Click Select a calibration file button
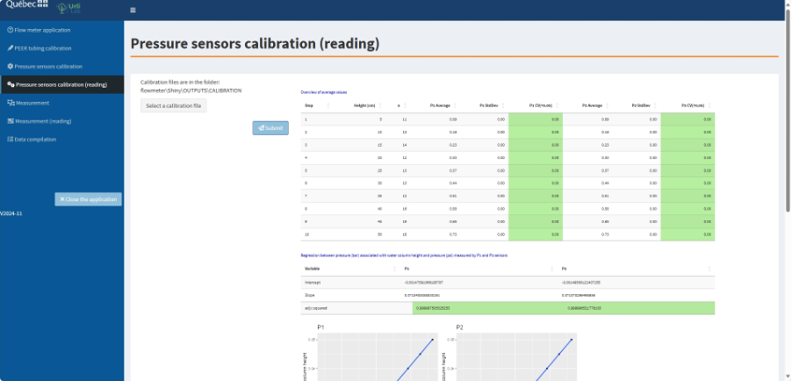The width and height of the screenshot is (792, 381). [x=174, y=105]
